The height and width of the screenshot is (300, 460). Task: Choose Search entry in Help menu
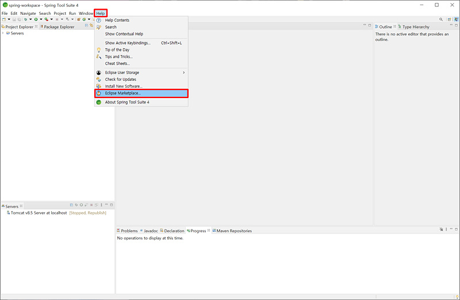141,27
